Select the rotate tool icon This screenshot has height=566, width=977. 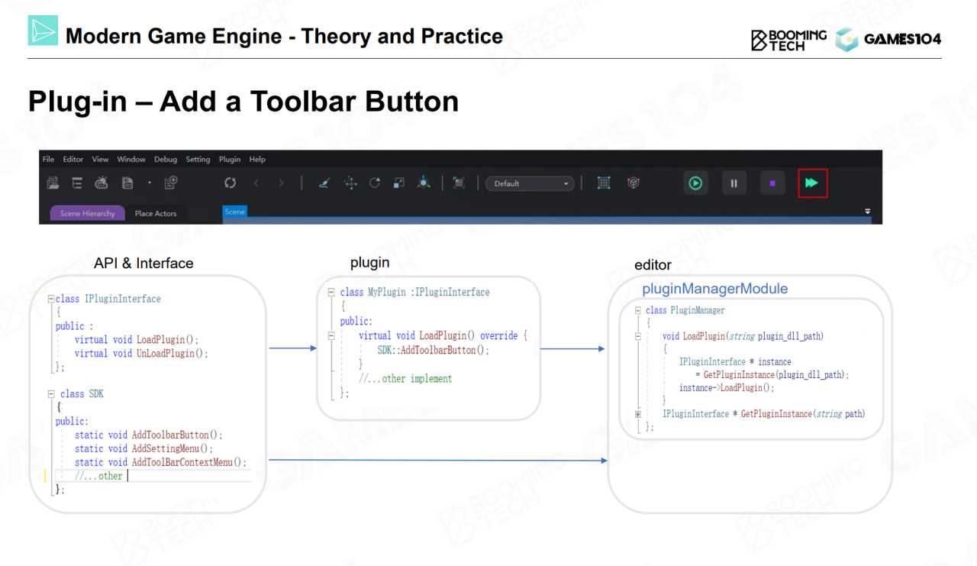click(375, 183)
